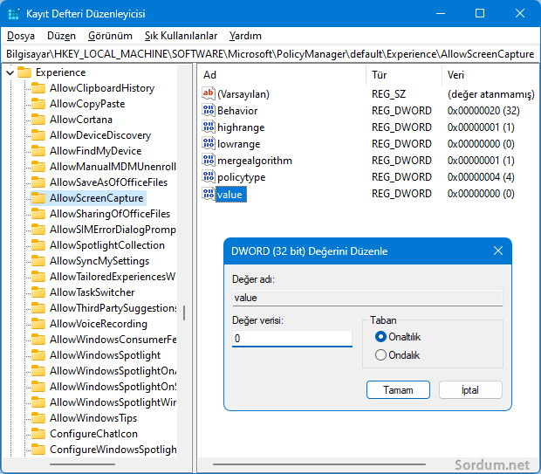Select the AllowWindowsSpotlightWin tree item
Image resolution: width=541 pixels, height=474 pixels.
113,402
